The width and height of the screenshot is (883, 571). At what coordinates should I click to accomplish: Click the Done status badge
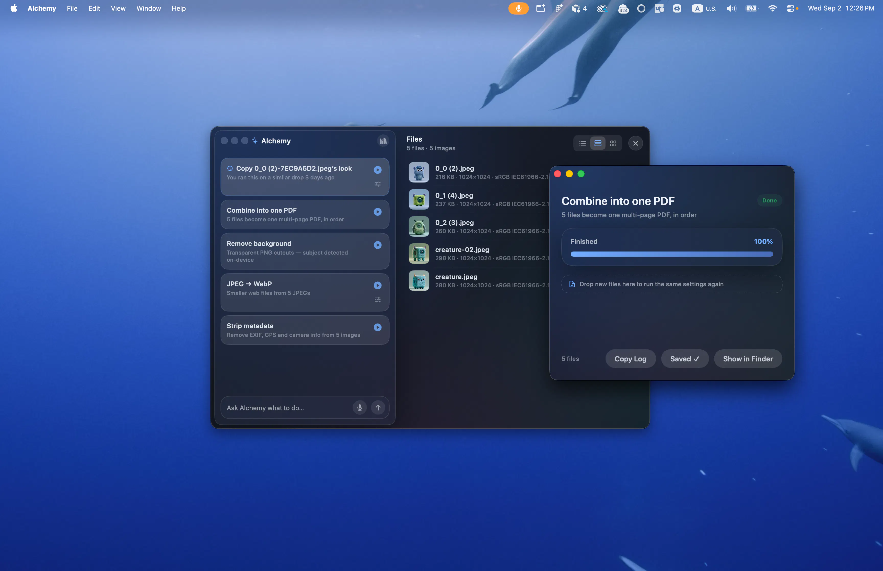pos(769,201)
